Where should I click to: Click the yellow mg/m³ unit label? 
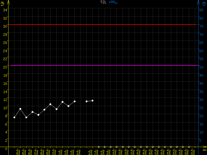3,4
